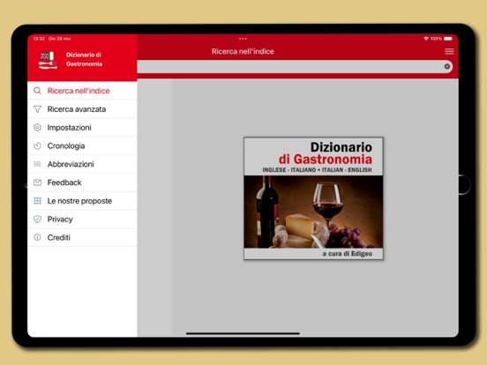The image size is (487, 365).
Task: Click the grid icon for Le nostre proposte
Action: [37, 201]
